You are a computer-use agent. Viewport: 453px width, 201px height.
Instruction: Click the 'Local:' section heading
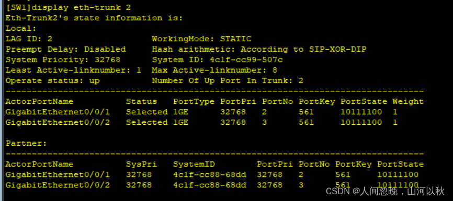coord(21,28)
